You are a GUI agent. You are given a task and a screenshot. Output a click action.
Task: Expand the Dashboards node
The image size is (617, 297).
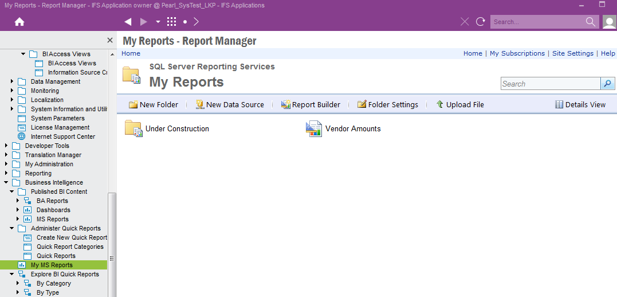[x=18, y=210]
